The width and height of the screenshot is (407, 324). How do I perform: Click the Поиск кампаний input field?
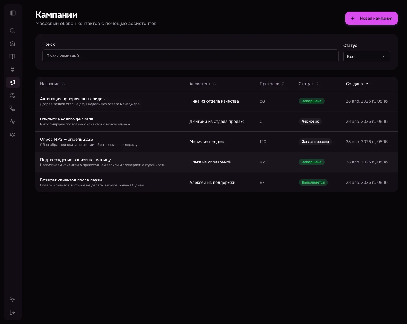coord(190,56)
